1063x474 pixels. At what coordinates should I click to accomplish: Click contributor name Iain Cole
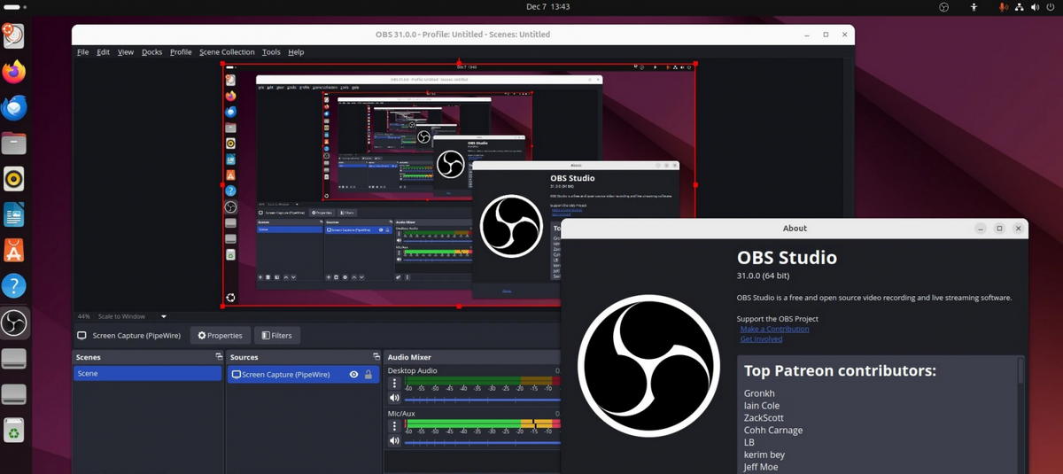(x=762, y=406)
